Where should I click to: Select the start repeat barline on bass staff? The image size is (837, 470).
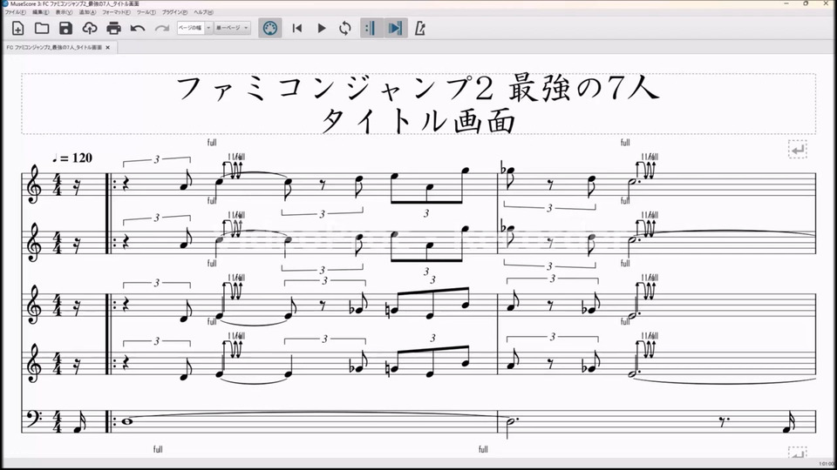[111, 421]
